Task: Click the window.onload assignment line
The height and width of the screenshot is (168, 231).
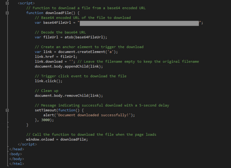Action: pos(57,139)
